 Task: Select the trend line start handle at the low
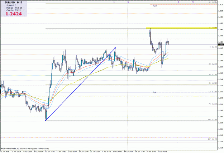tap(46, 121)
